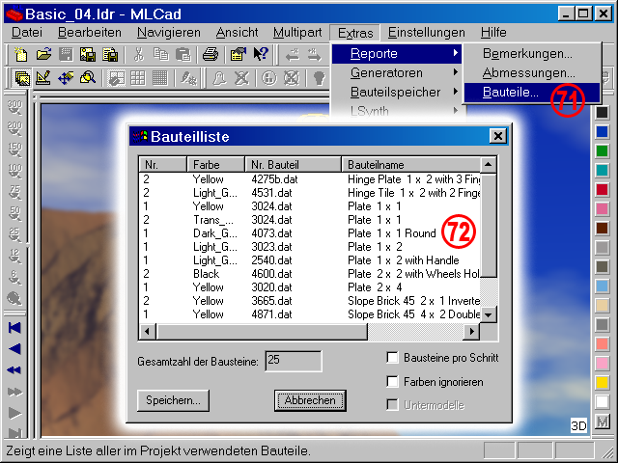Click the move mode arrows icon

(66, 77)
